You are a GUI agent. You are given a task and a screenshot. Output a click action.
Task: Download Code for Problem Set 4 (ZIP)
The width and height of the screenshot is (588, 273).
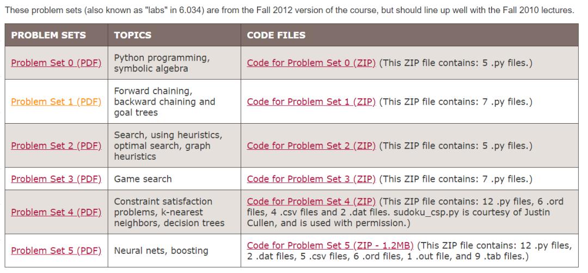(x=311, y=202)
